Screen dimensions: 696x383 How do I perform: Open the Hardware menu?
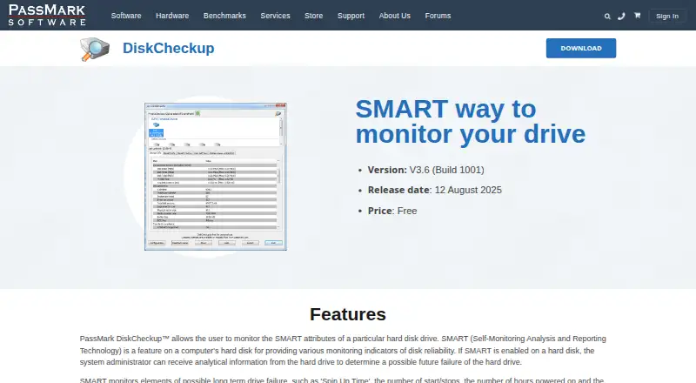tap(172, 16)
